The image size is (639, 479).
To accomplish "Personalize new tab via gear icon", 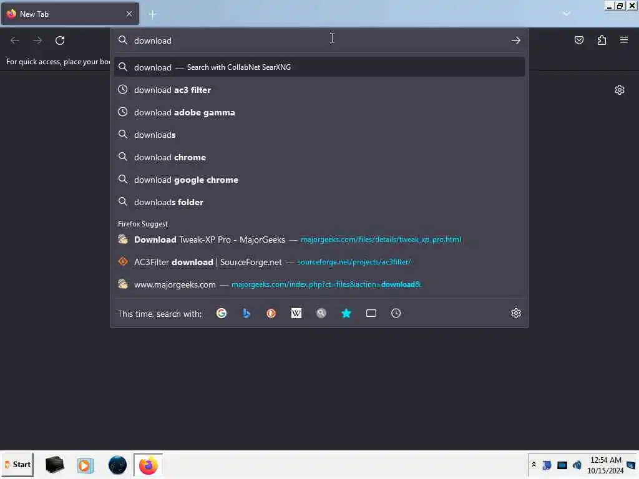I will tap(620, 90).
